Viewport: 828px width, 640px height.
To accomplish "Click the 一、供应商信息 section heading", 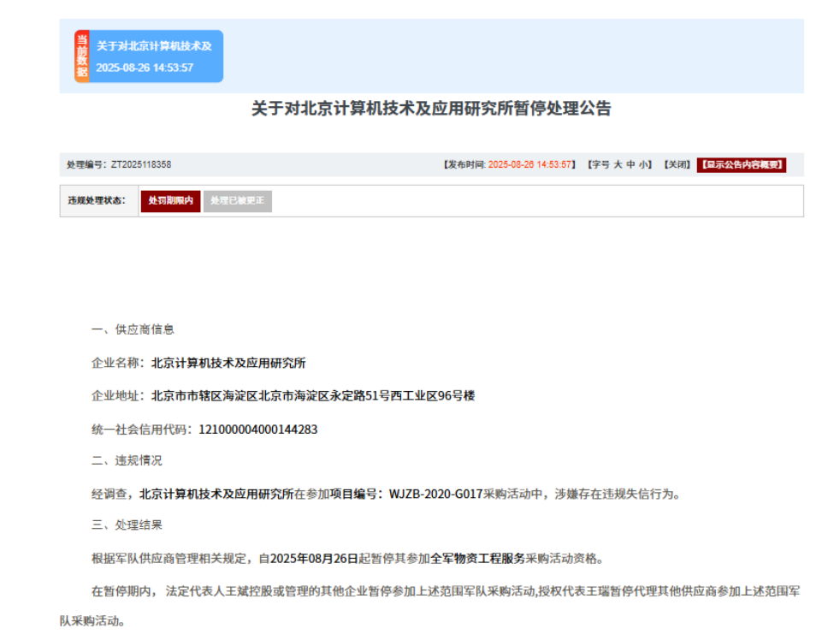I will 133,329.
